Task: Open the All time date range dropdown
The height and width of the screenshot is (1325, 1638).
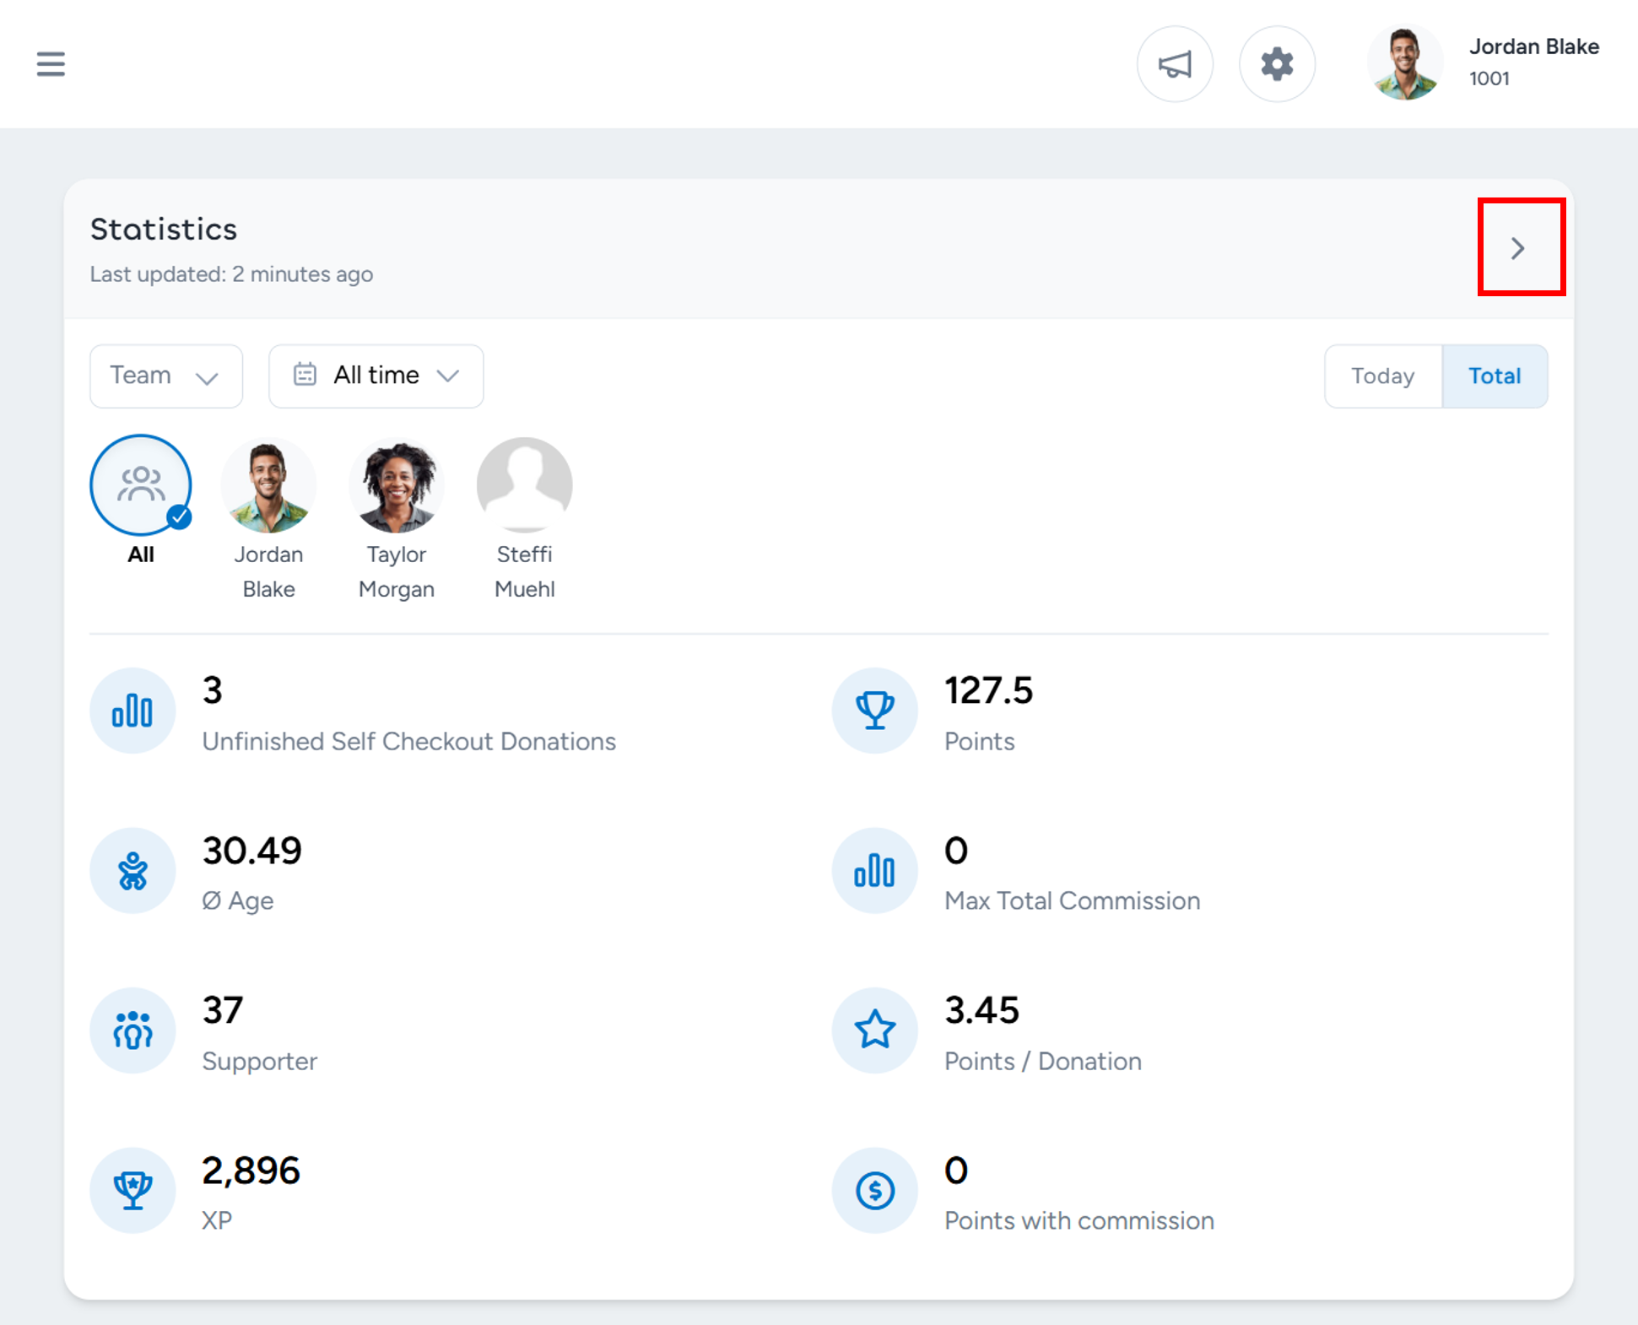Action: point(376,376)
